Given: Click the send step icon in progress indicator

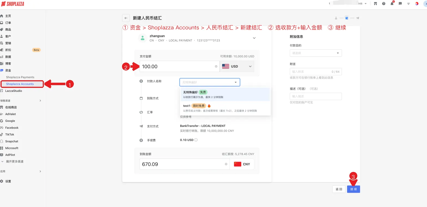Looking at the screenshot, I should point(358,18).
